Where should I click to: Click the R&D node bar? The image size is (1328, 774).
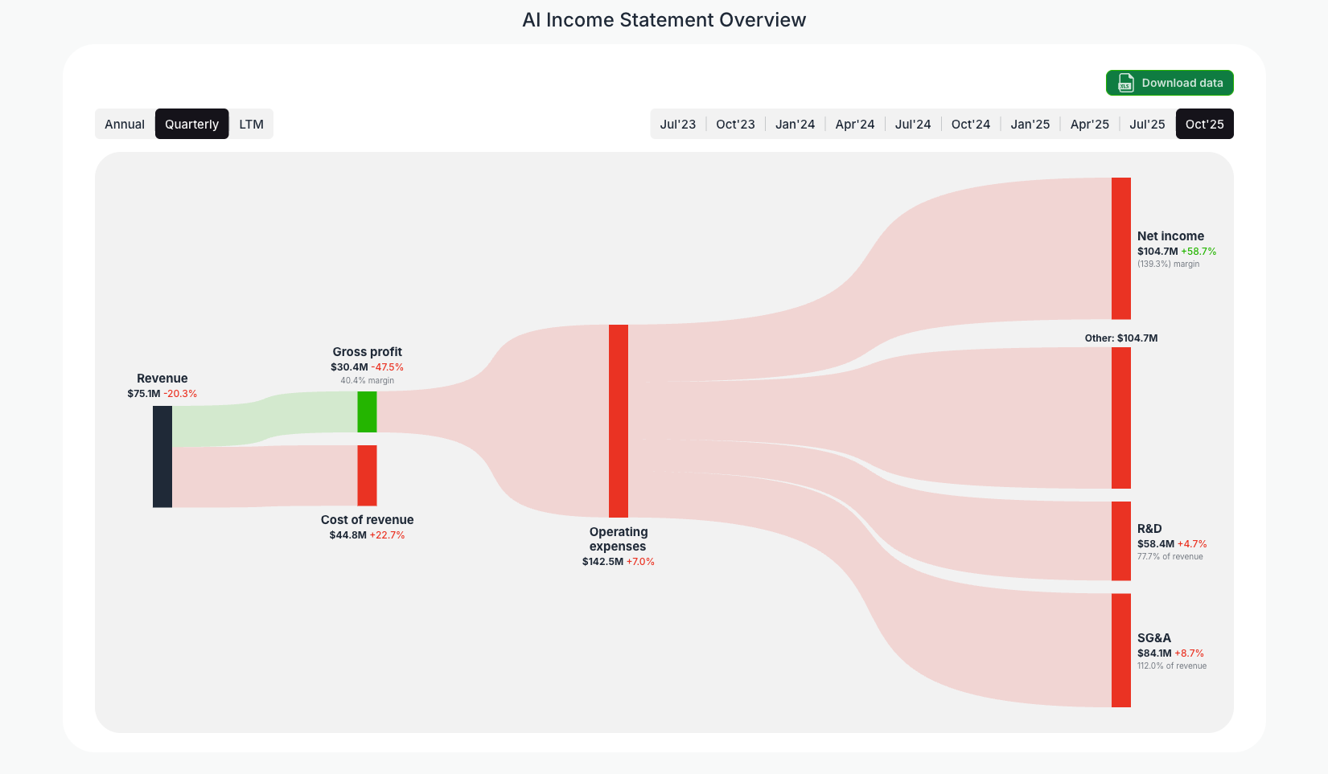1120,540
